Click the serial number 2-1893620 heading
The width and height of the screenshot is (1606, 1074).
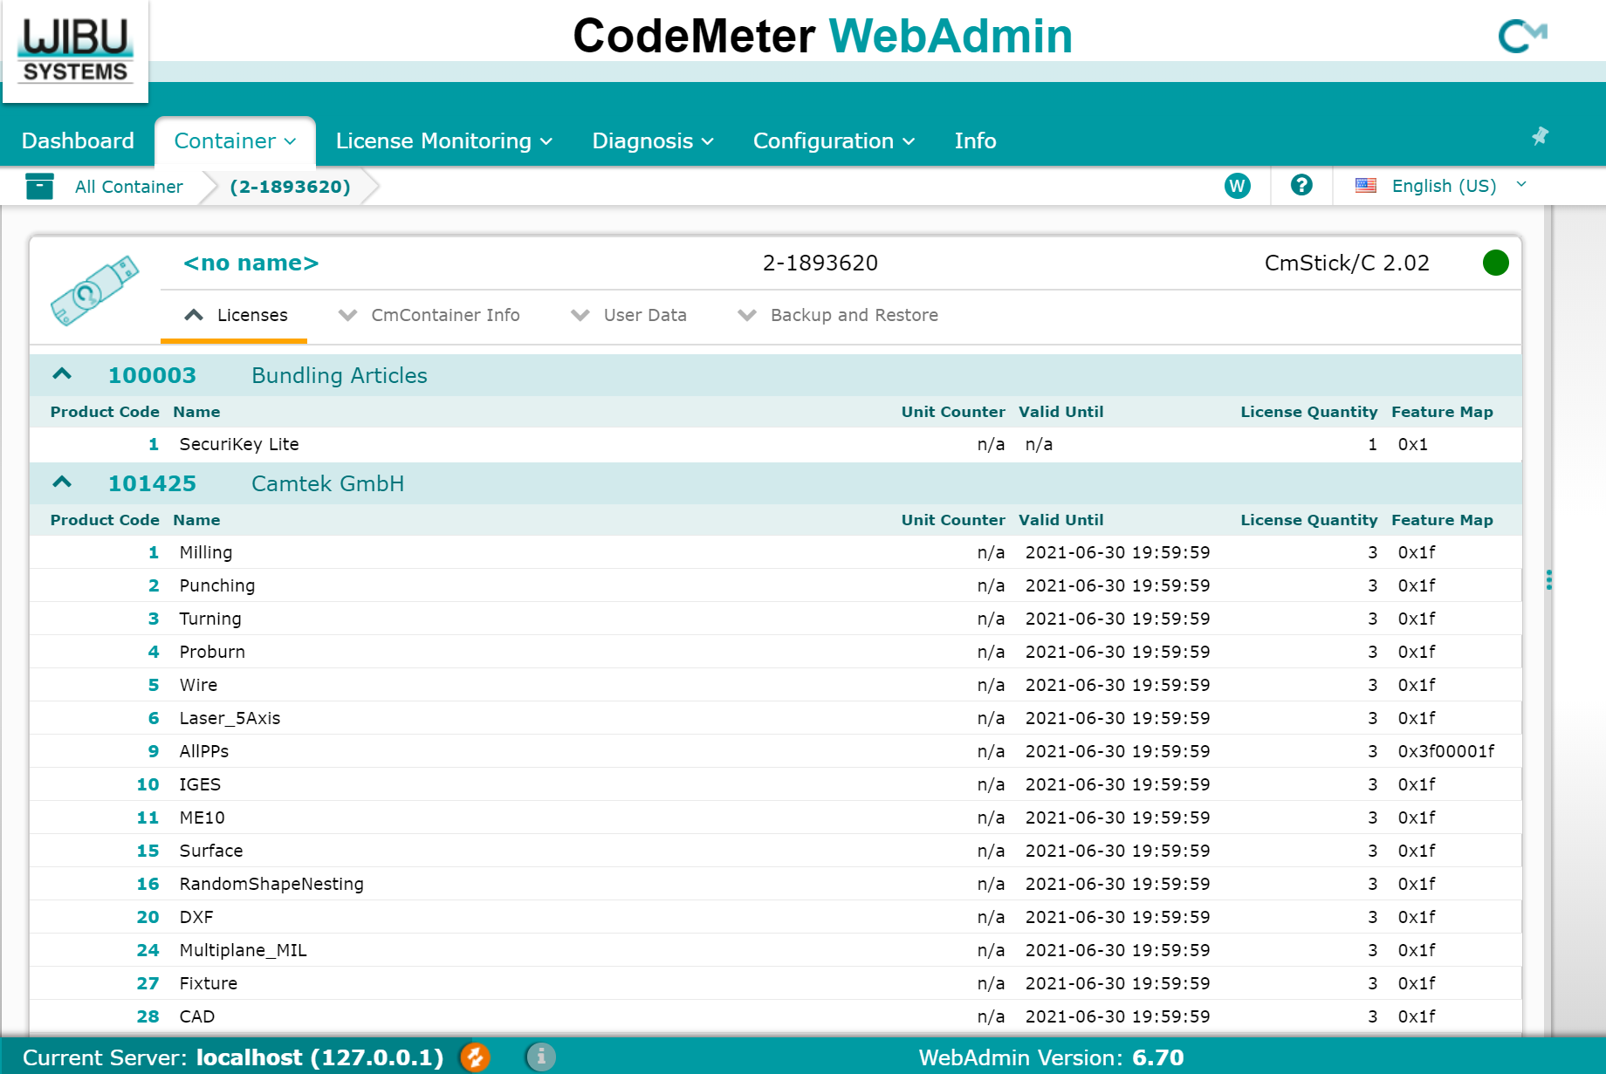point(820,263)
